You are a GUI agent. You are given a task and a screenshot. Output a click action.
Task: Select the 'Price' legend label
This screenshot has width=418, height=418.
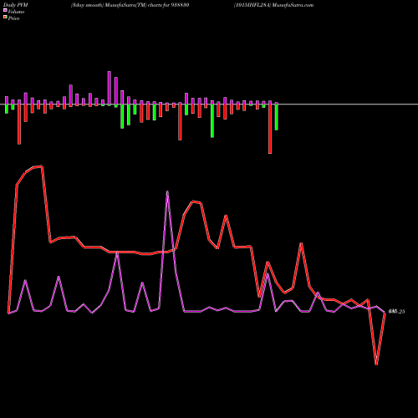point(13,18)
